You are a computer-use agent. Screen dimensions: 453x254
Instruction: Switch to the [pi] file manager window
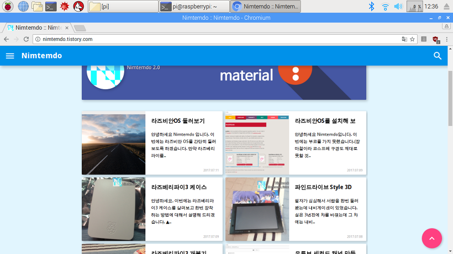point(123,6)
